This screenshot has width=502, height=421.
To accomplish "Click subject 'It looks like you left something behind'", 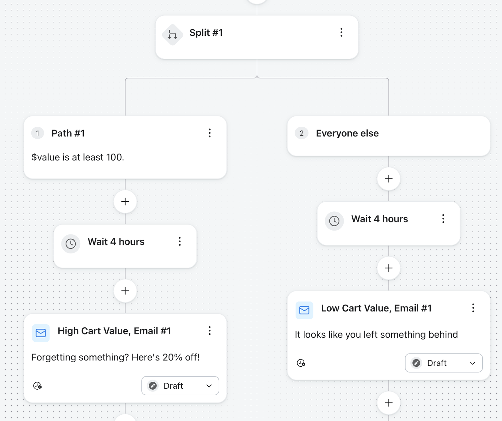I will point(376,335).
